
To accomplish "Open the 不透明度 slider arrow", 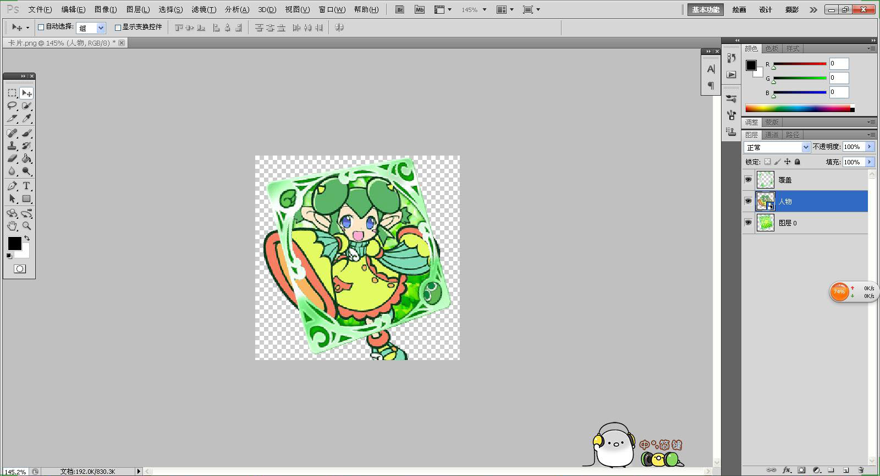I will (x=870, y=147).
